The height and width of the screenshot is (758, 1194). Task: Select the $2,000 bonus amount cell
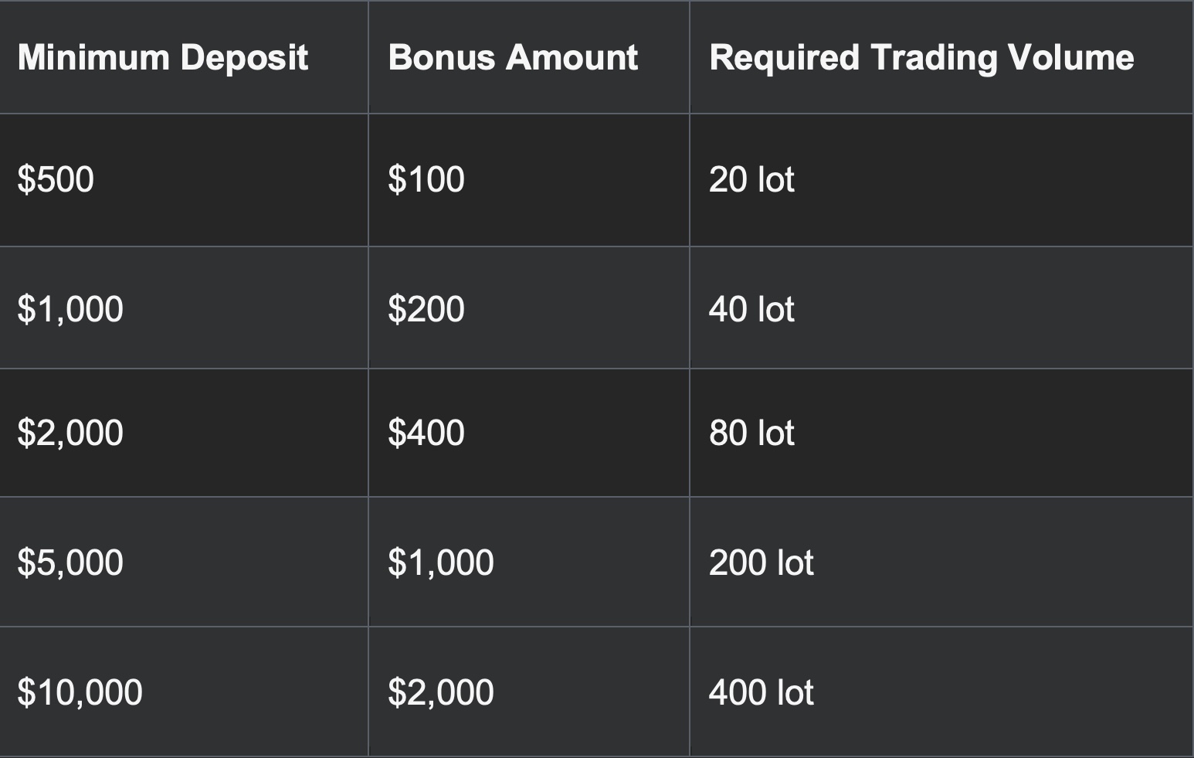tap(441, 692)
